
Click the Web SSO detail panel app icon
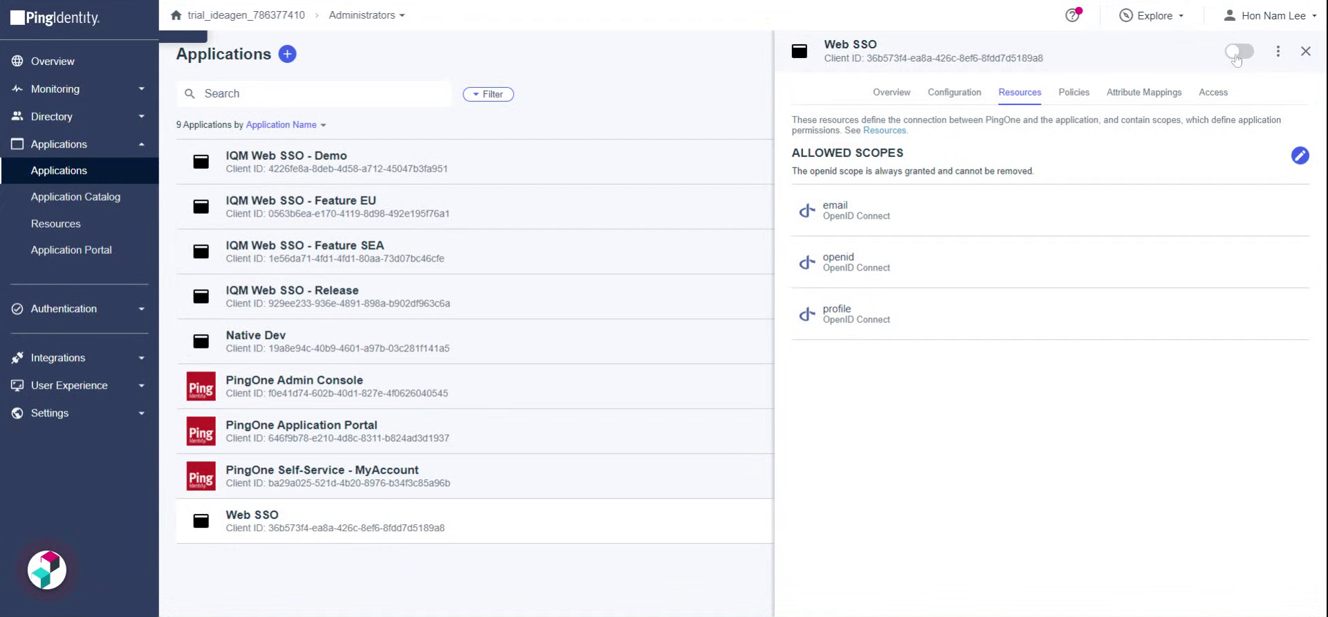pos(800,51)
